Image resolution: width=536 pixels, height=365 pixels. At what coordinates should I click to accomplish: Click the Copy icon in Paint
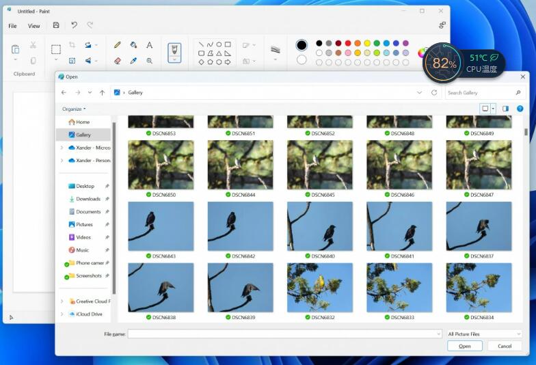33,61
